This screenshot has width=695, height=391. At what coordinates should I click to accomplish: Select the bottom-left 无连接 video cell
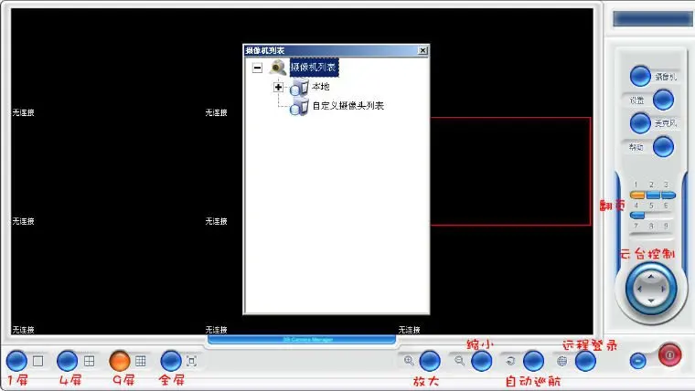pos(107,280)
